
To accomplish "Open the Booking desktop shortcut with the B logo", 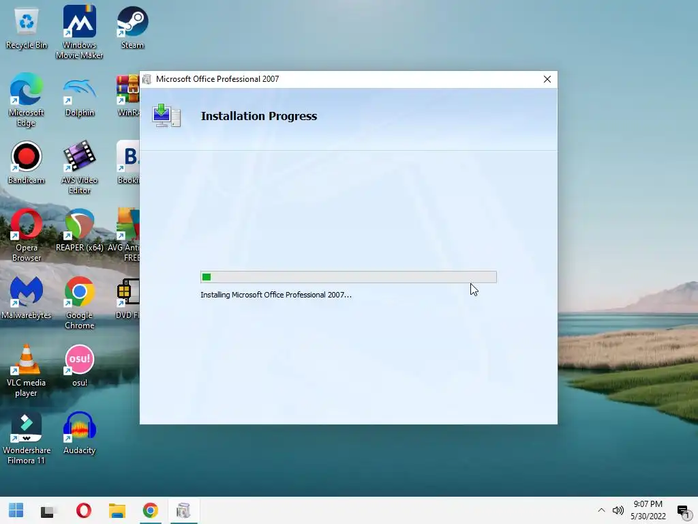I will click(128, 162).
